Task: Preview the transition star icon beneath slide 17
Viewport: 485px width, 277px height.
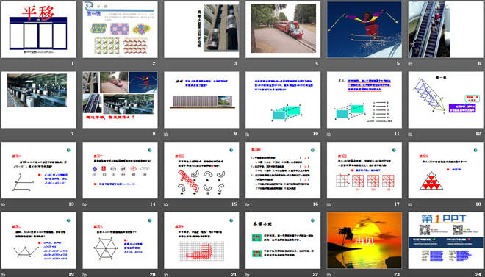Action: [329, 204]
